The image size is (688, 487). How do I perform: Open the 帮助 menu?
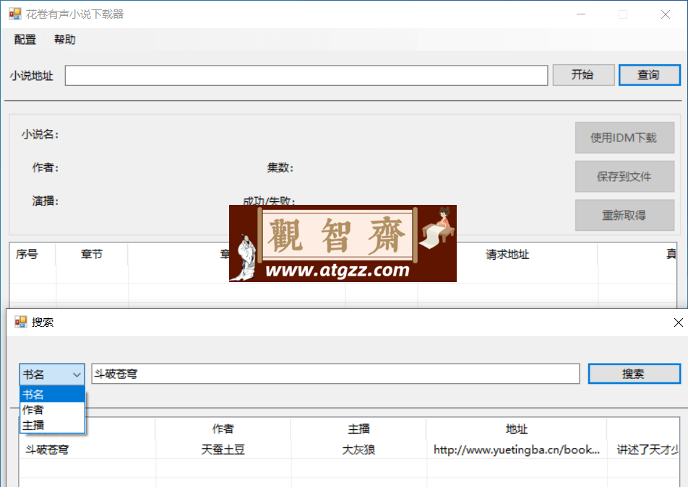pos(64,40)
